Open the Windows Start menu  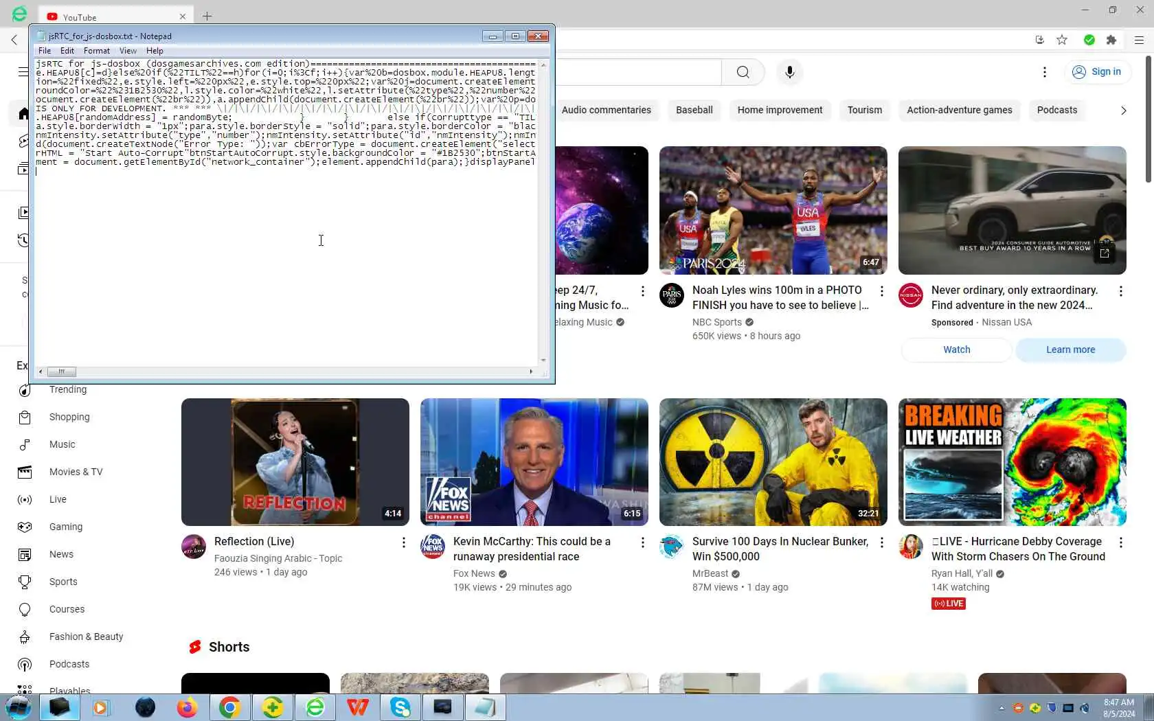pos(18,707)
